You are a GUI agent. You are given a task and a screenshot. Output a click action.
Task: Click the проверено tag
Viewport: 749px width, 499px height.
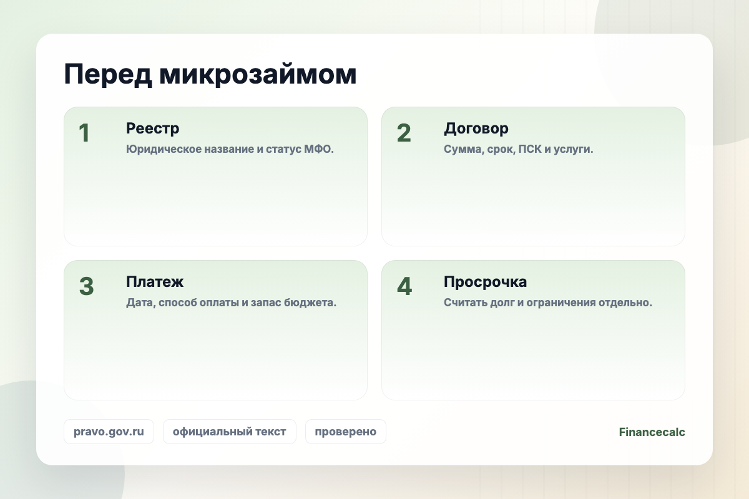(346, 432)
